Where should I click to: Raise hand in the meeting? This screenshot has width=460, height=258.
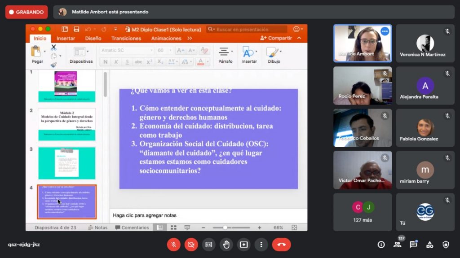[226, 245]
